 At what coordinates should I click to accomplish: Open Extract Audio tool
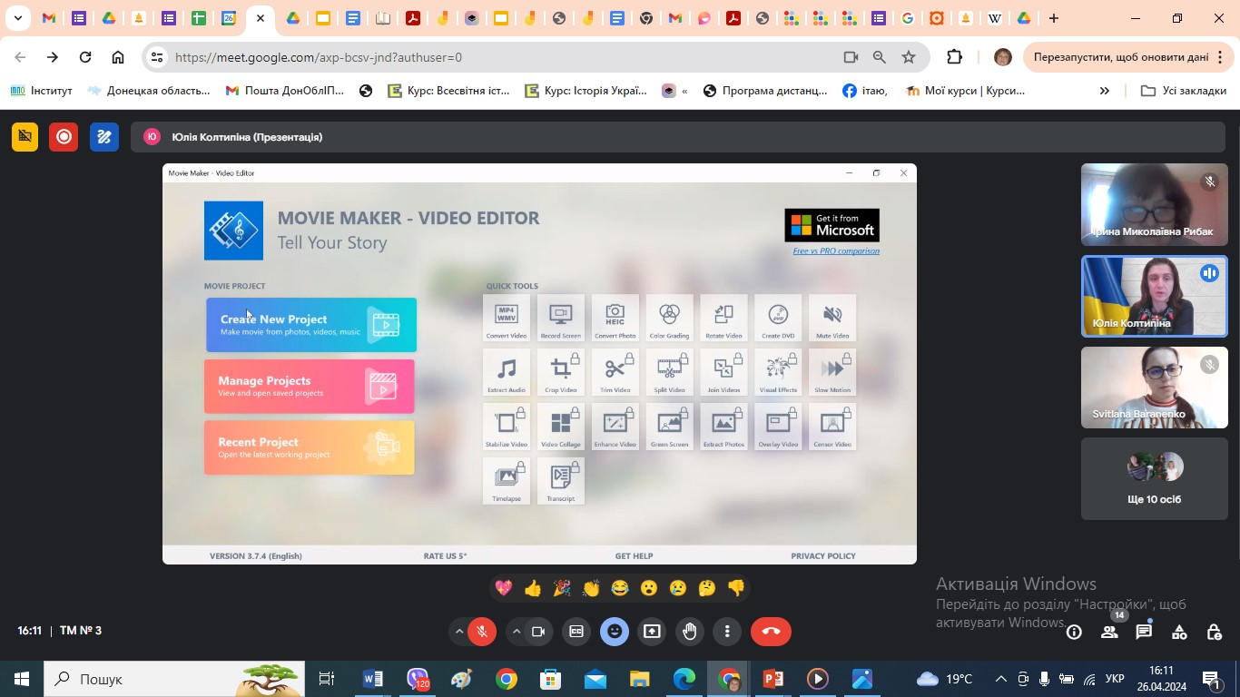click(x=507, y=372)
